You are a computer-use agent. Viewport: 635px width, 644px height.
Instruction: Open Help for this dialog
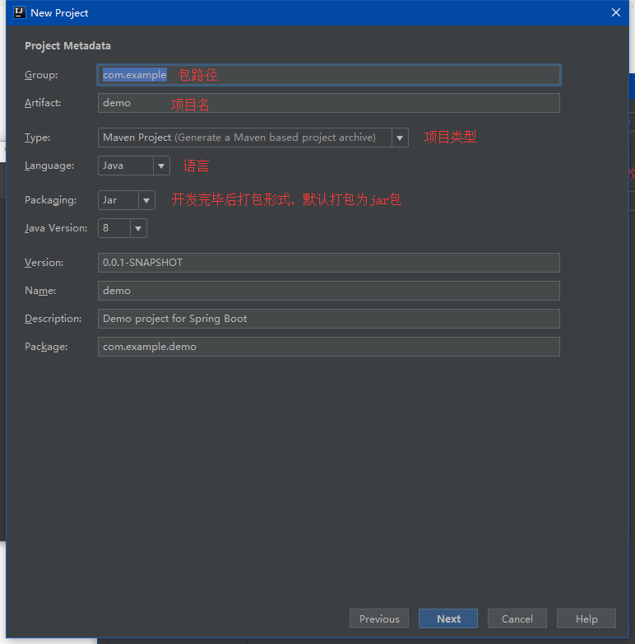point(586,618)
